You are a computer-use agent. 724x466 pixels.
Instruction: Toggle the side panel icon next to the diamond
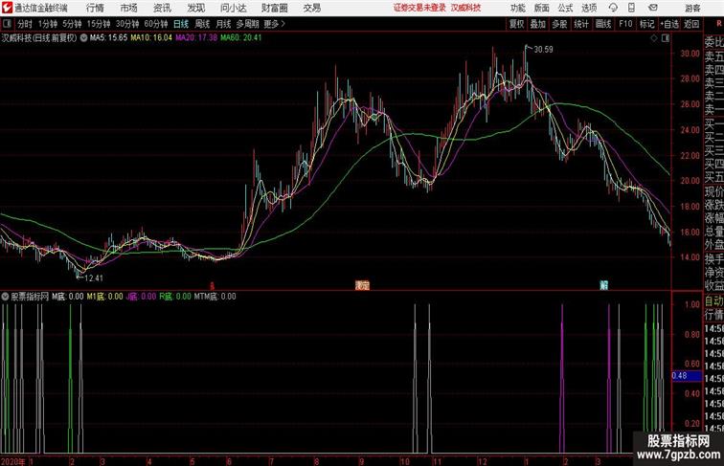tap(666, 38)
